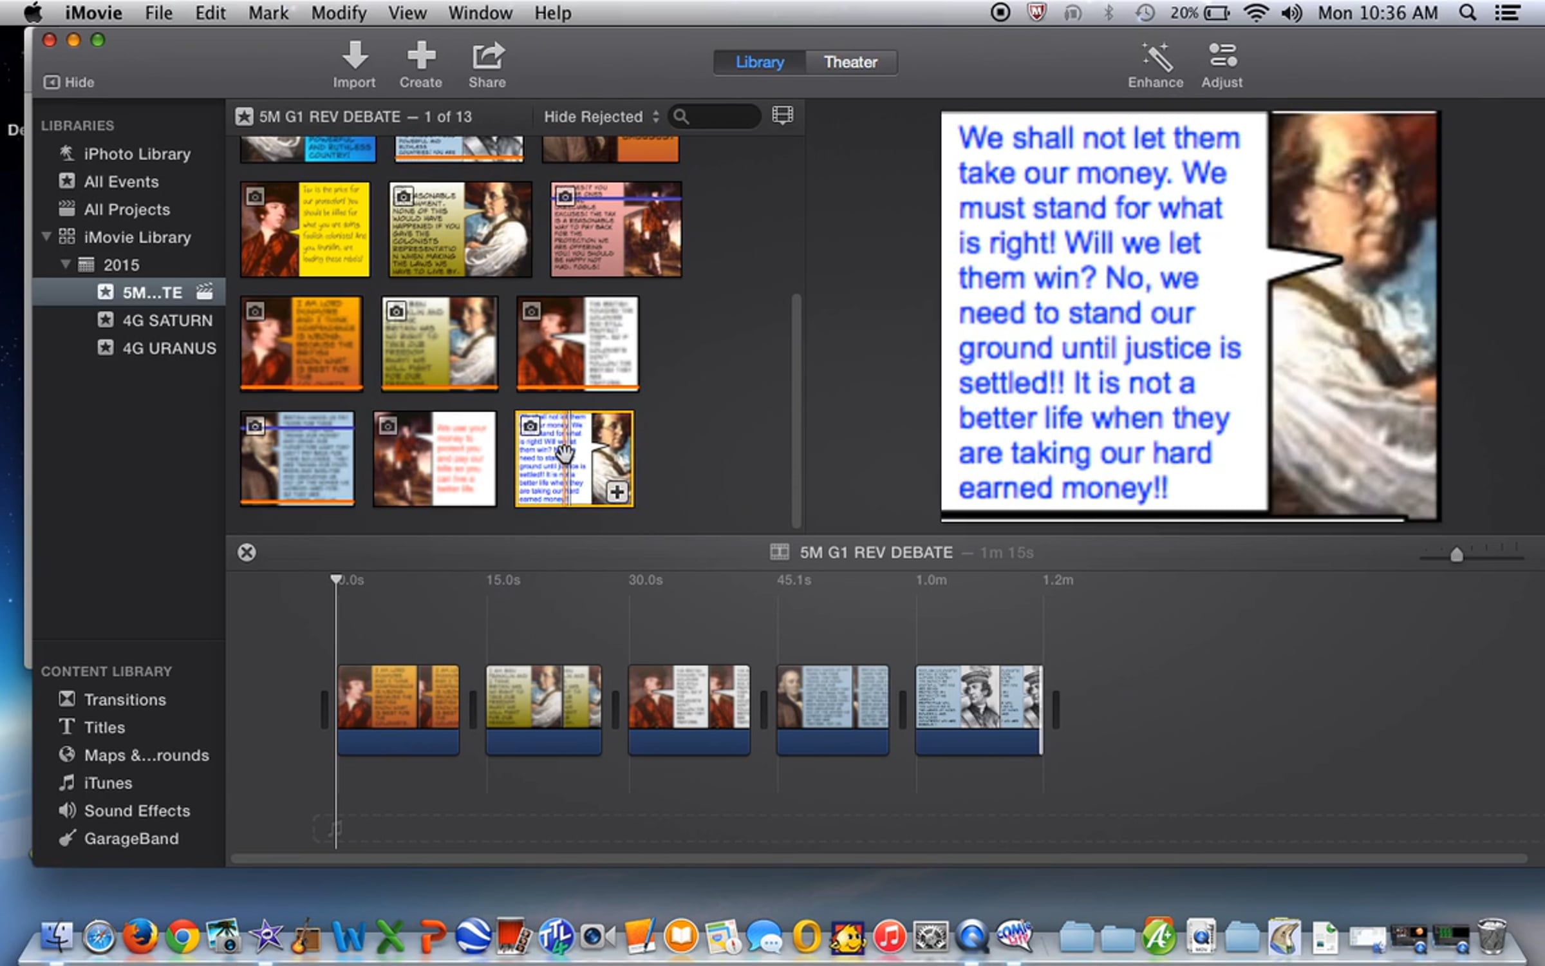The height and width of the screenshot is (966, 1545).
Task: Click the Share toolbar icon
Action: click(487, 56)
